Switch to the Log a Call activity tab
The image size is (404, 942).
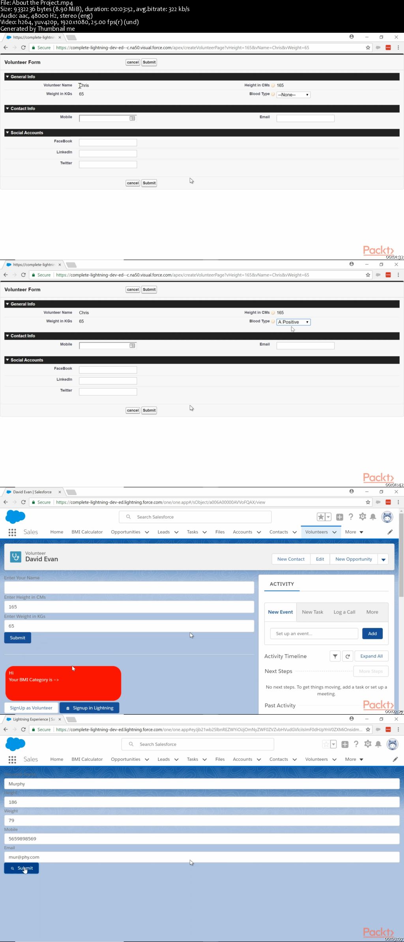pyautogui.click(x=344, y=612)
